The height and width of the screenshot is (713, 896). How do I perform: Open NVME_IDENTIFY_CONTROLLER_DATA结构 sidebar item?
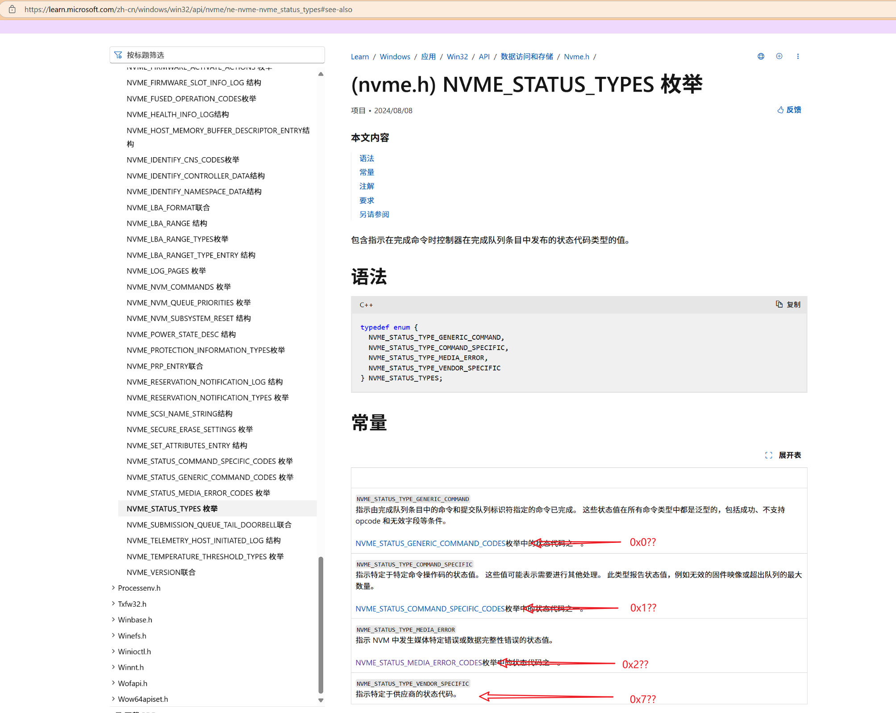(196, 176)
